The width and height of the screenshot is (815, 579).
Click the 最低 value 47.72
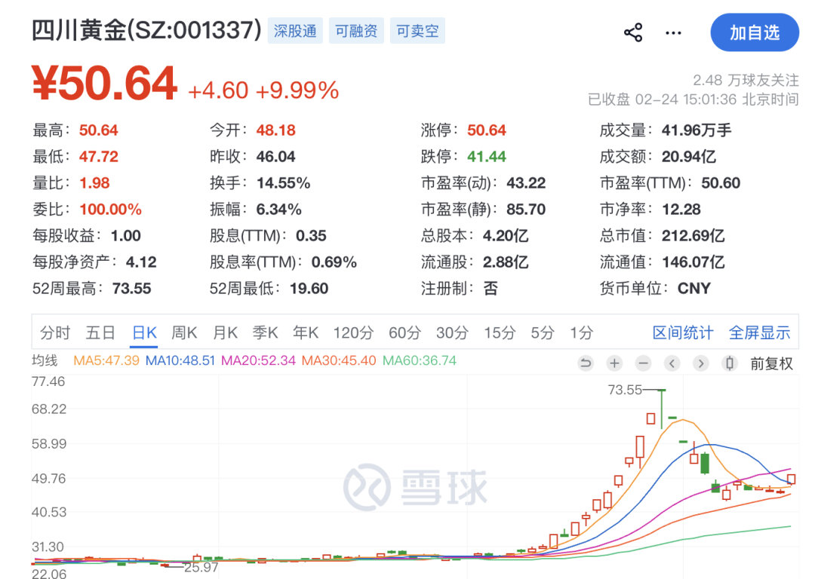(x=98, y=156)
